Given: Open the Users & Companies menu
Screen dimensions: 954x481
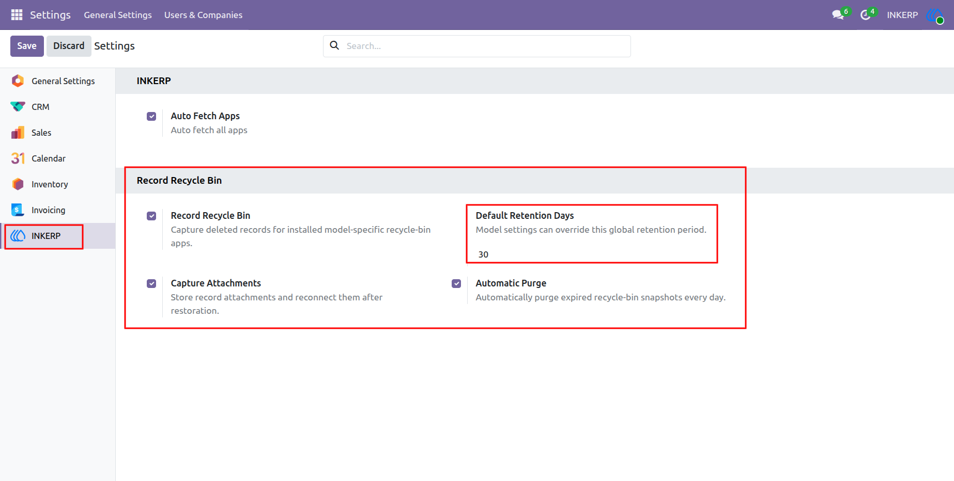Looking at the screenshot, I should tap(203, 15).
